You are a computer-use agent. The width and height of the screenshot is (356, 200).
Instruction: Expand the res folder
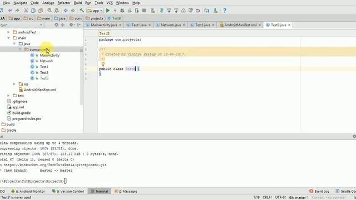click(14, 84)
